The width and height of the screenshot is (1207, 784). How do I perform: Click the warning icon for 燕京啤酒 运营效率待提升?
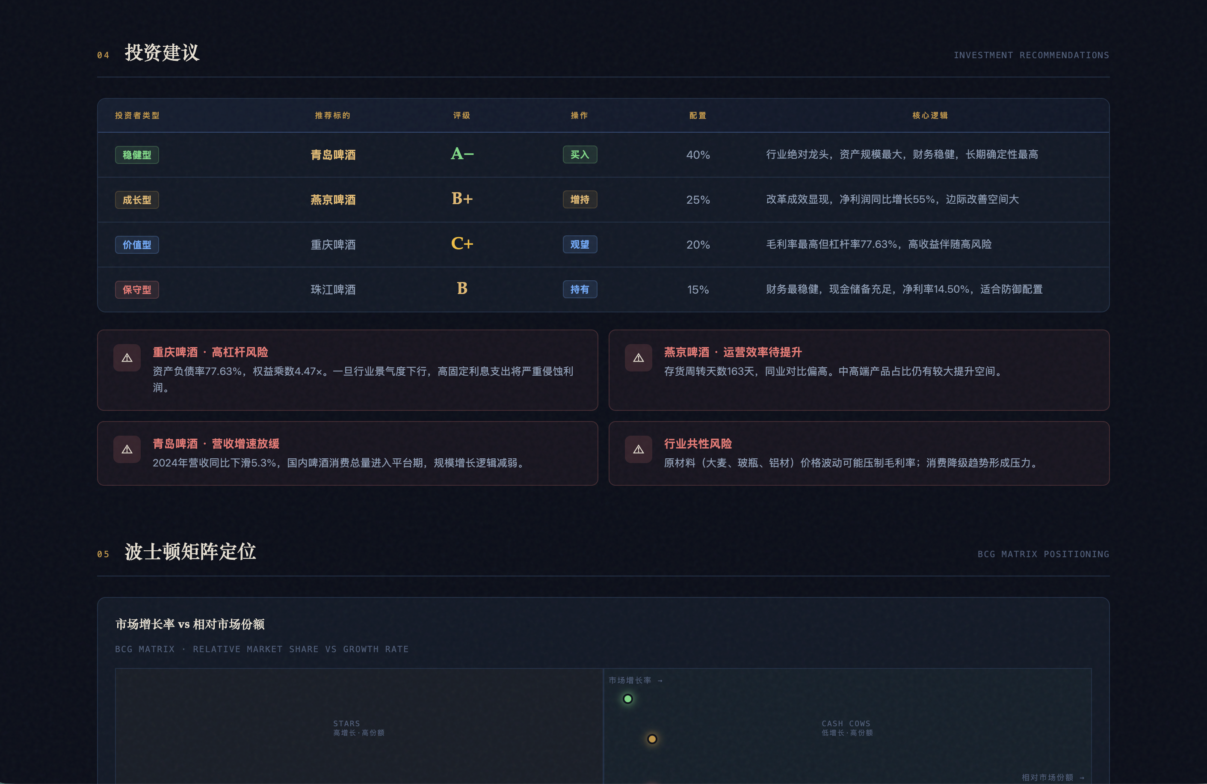pyautogui.click(x=639, y=358)
